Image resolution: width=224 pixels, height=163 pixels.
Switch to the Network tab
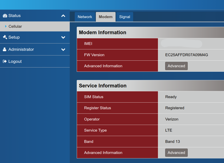(85, 17)
